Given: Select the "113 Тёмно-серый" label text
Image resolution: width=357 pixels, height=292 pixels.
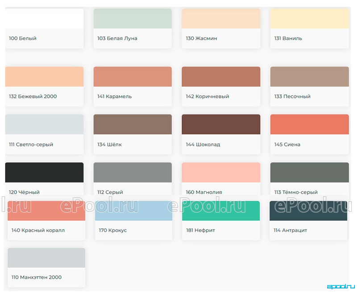Looking at the screenshot, I should [x=296, y=192].
